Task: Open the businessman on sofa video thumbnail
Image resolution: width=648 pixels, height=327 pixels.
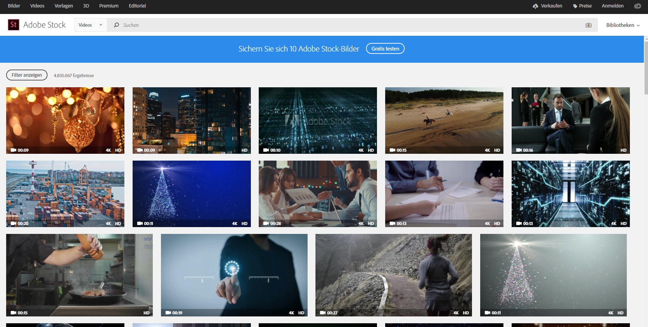Action: tap(571, 120)
